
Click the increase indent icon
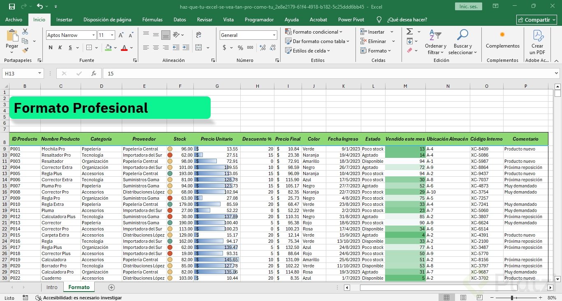point(186,48)
